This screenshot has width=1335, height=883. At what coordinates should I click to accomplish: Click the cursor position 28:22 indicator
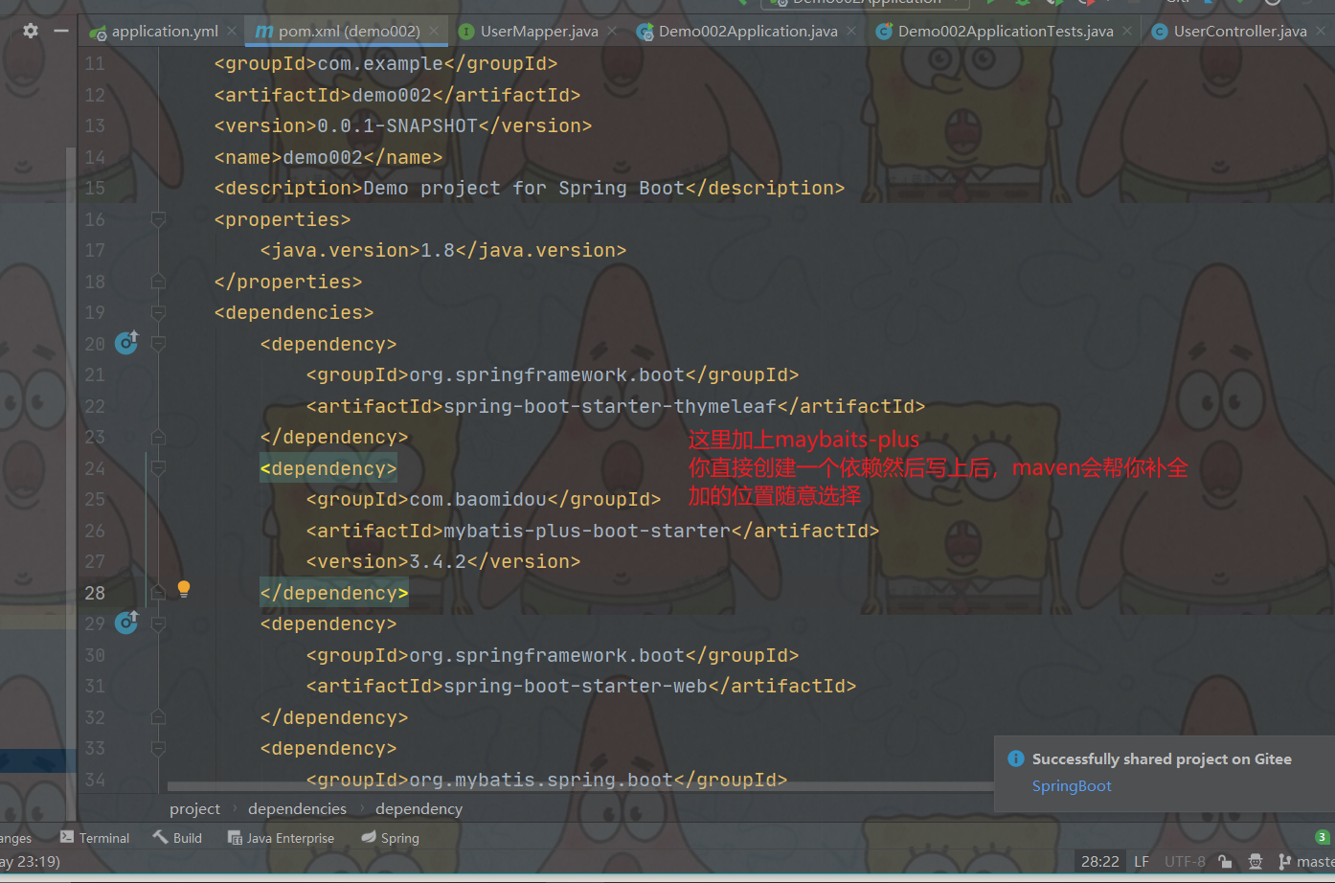[x=1099, y=862]
